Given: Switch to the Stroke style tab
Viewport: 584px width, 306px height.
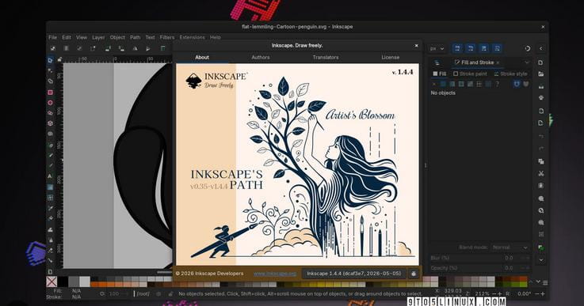Looking at the screenshot, I should (x=510, y=74).
